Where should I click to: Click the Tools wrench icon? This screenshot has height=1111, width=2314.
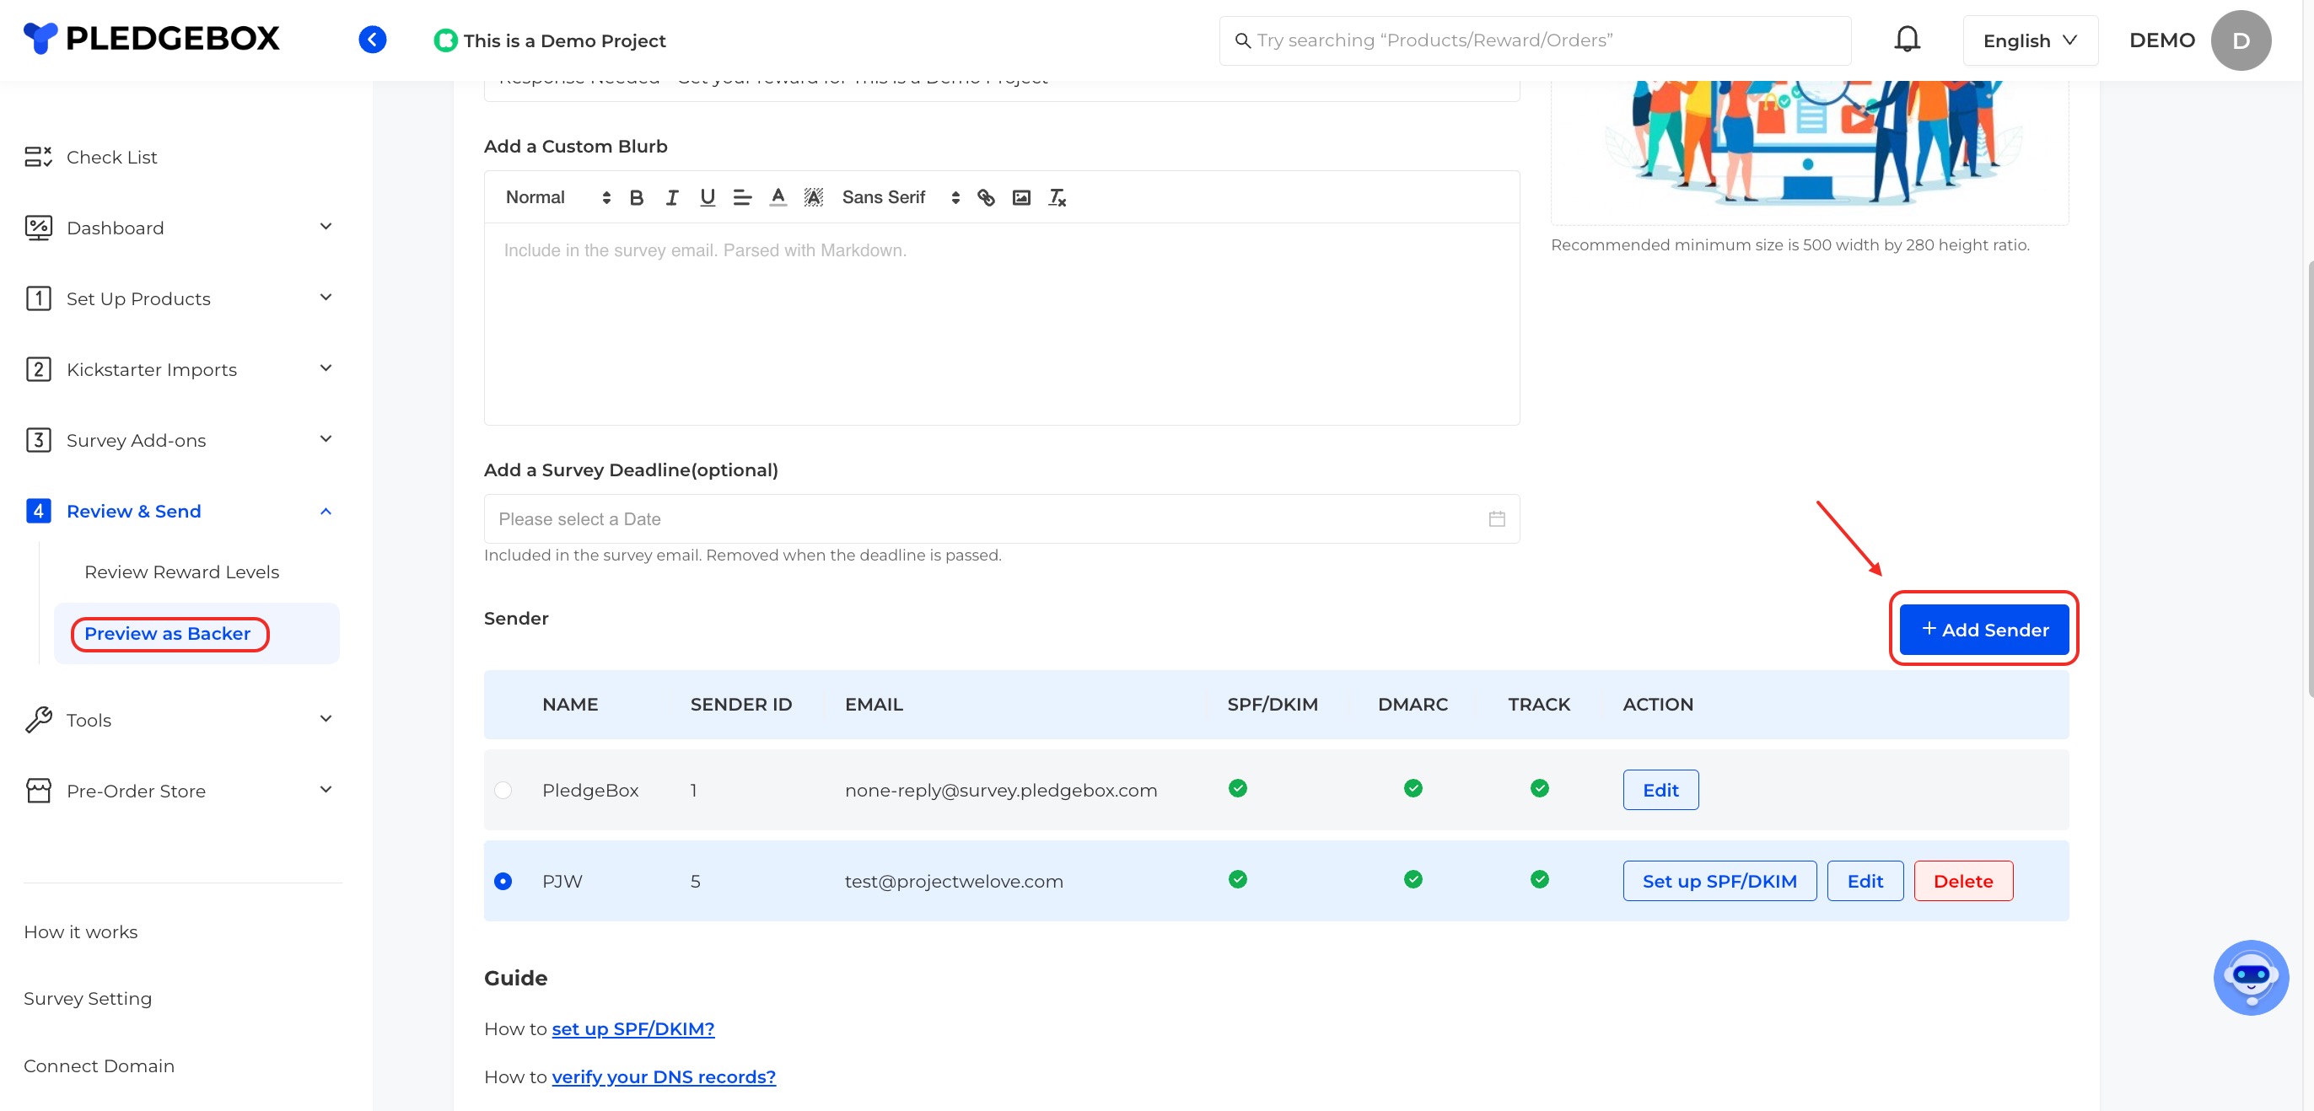[38, 721]
